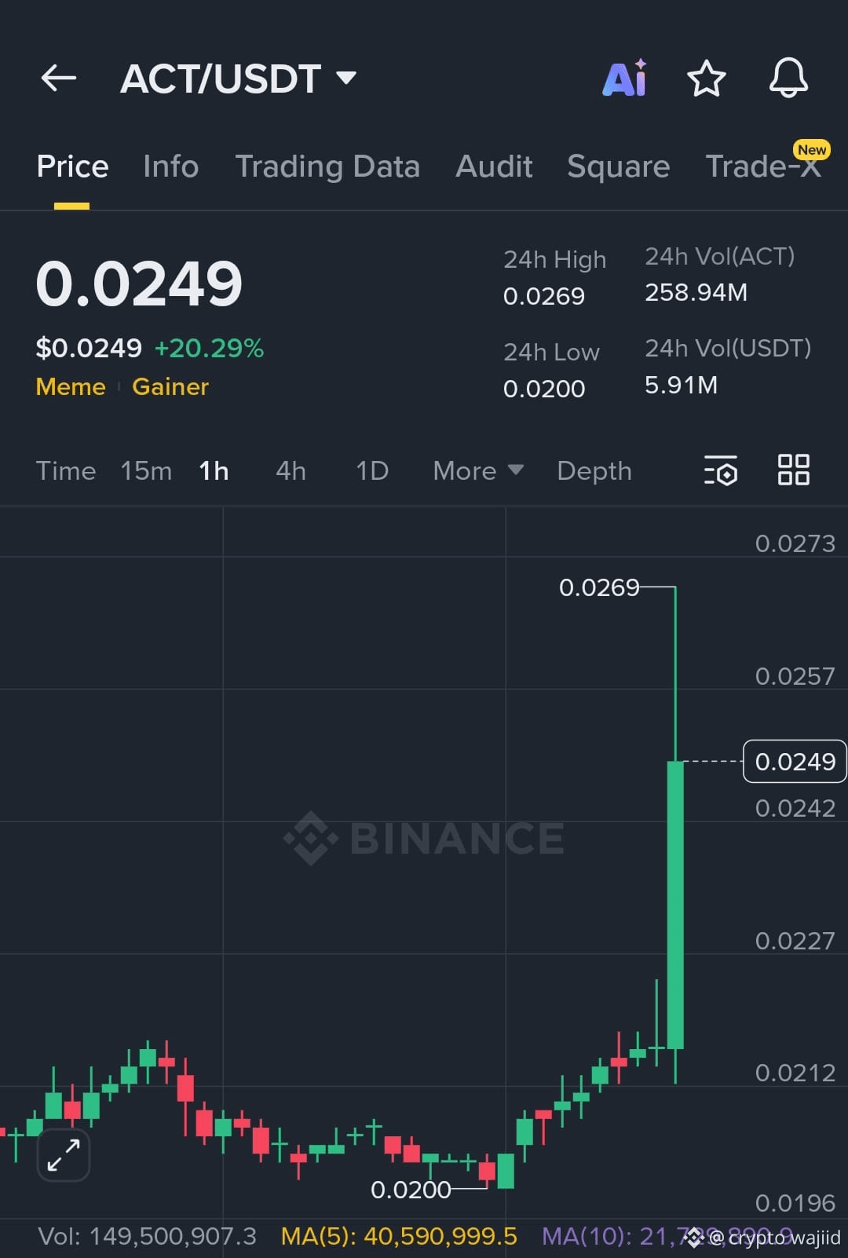Select the 15m chart interval

(x=146, y=470)
